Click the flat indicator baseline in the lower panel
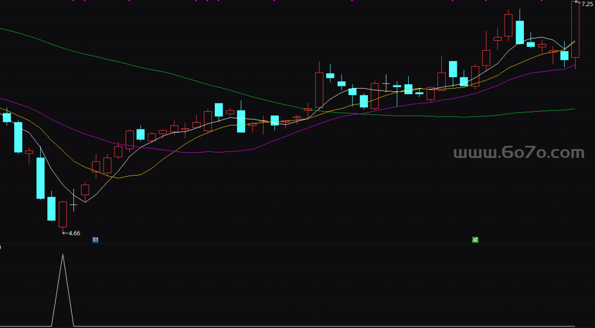The image size is (595, 328). [x=331, y=326]
